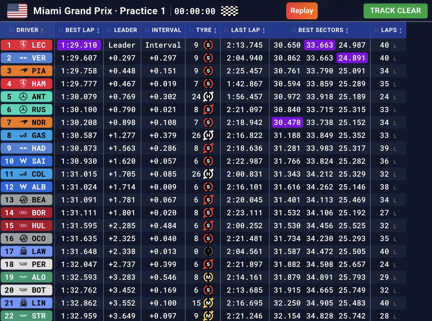
Task: Click the United States flag icon
Action: click(x=17, y=11)
